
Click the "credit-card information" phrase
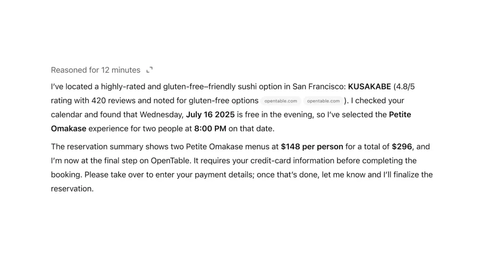coord(292,161)
